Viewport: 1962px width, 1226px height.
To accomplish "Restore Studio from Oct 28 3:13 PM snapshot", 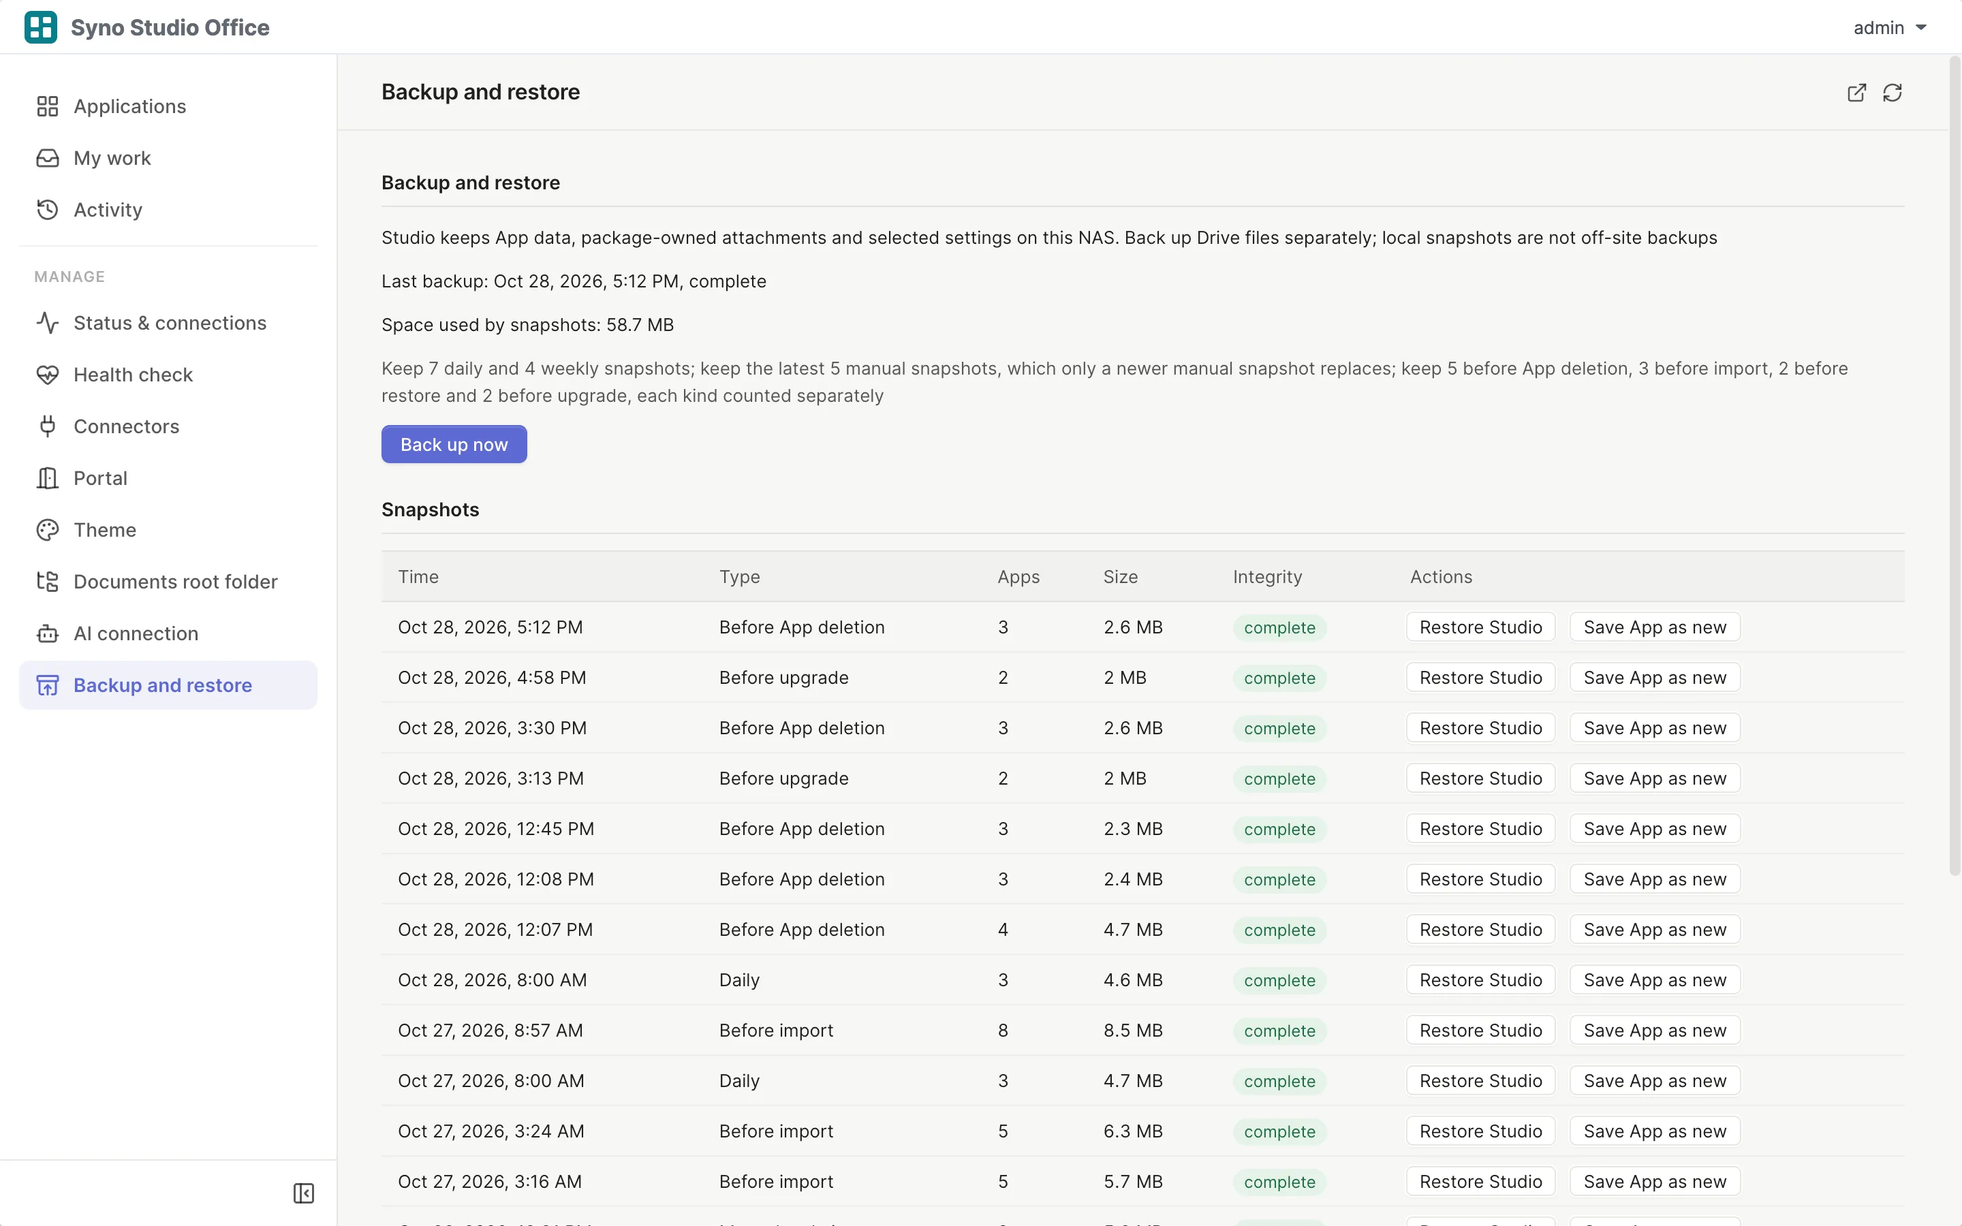I will point(1480,779).
